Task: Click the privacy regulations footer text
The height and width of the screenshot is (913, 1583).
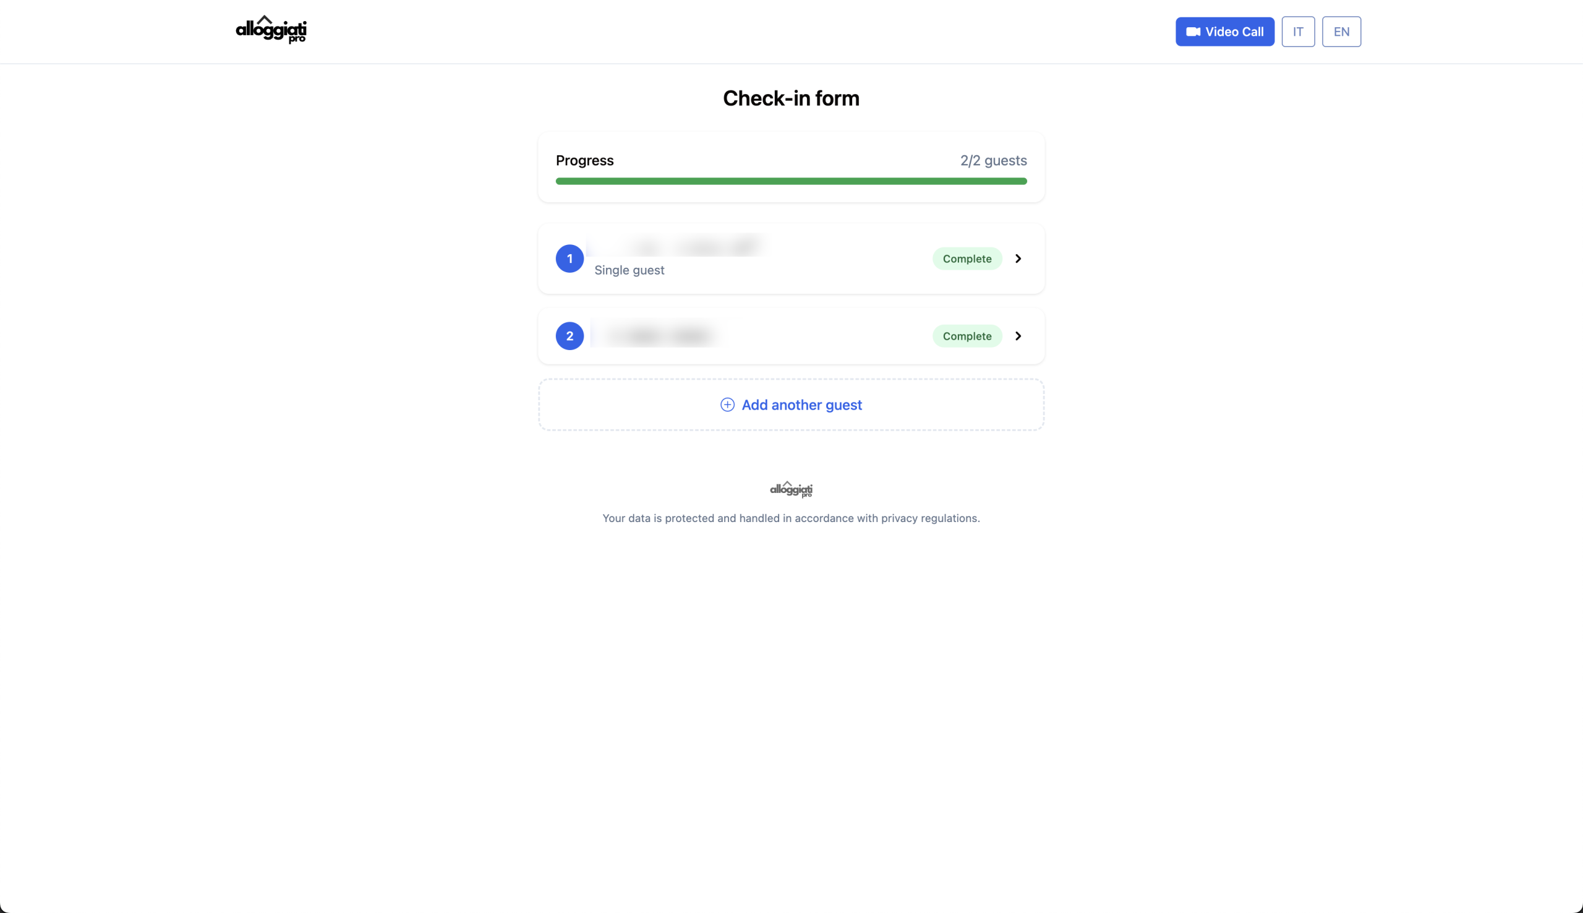Action: point(791,518)
